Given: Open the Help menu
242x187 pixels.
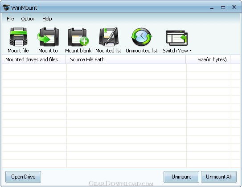Looking at the screenshot, I should [47, 19].
